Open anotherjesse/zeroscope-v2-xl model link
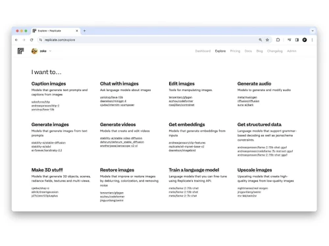 (x=118, y=146)
